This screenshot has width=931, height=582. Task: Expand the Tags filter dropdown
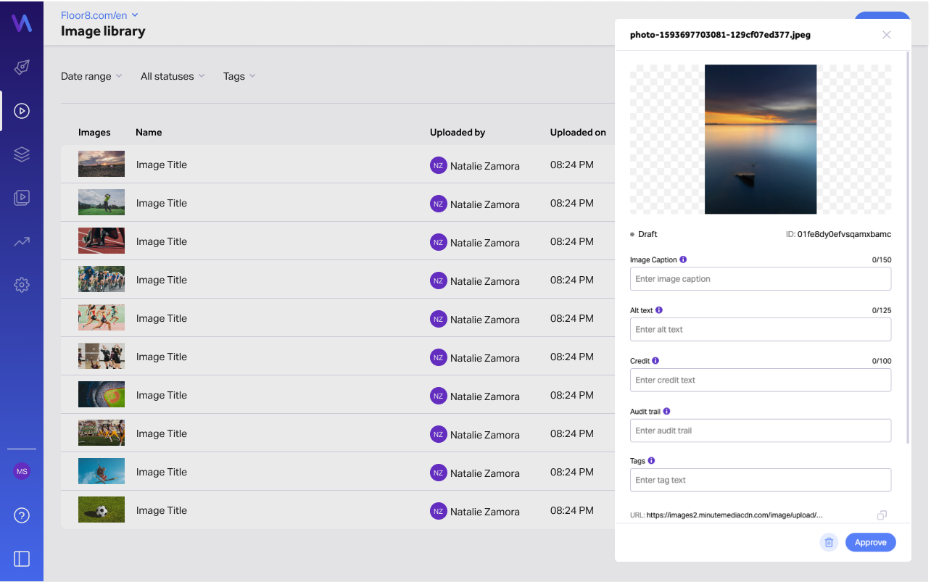pos(239,76)
